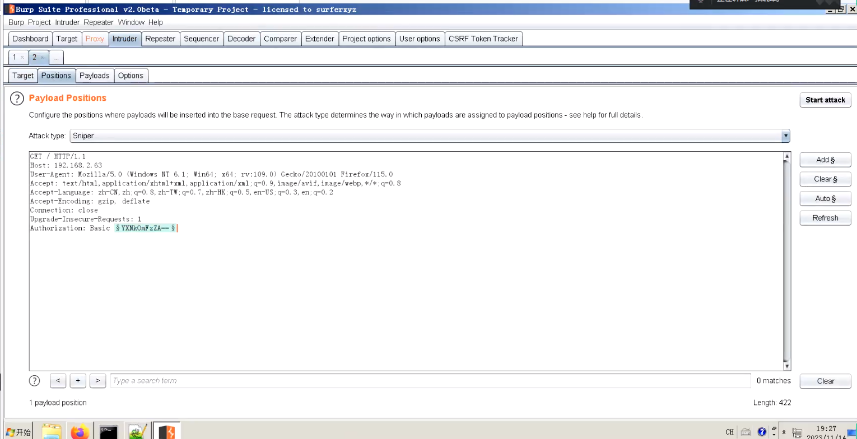The height and width of the screenshot is (439, 857).
Task: Click the Add § button
Action: tap(825, 160)
